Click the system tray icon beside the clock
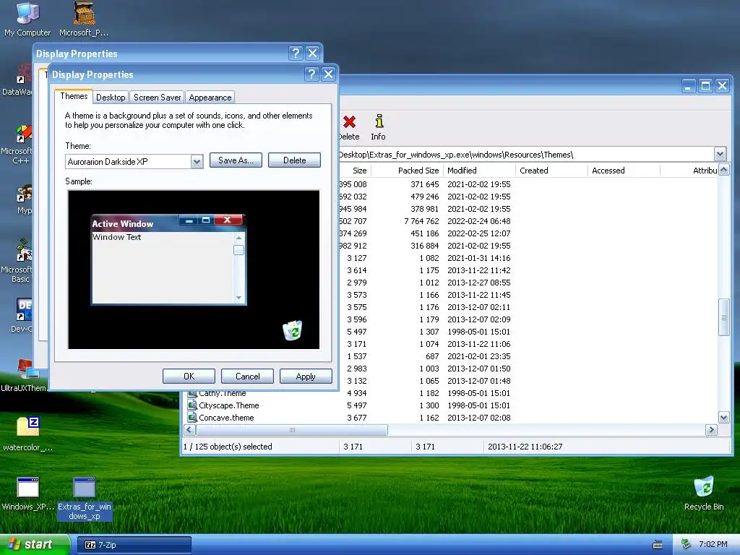The image size is (740, 555). [687, 544]
